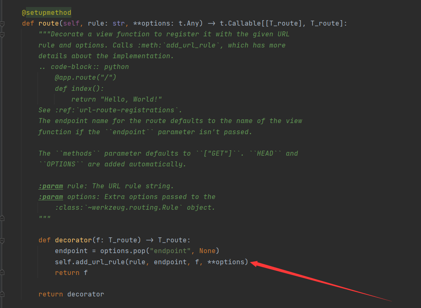Click the self.add_url_rule method call

[91, 262]
